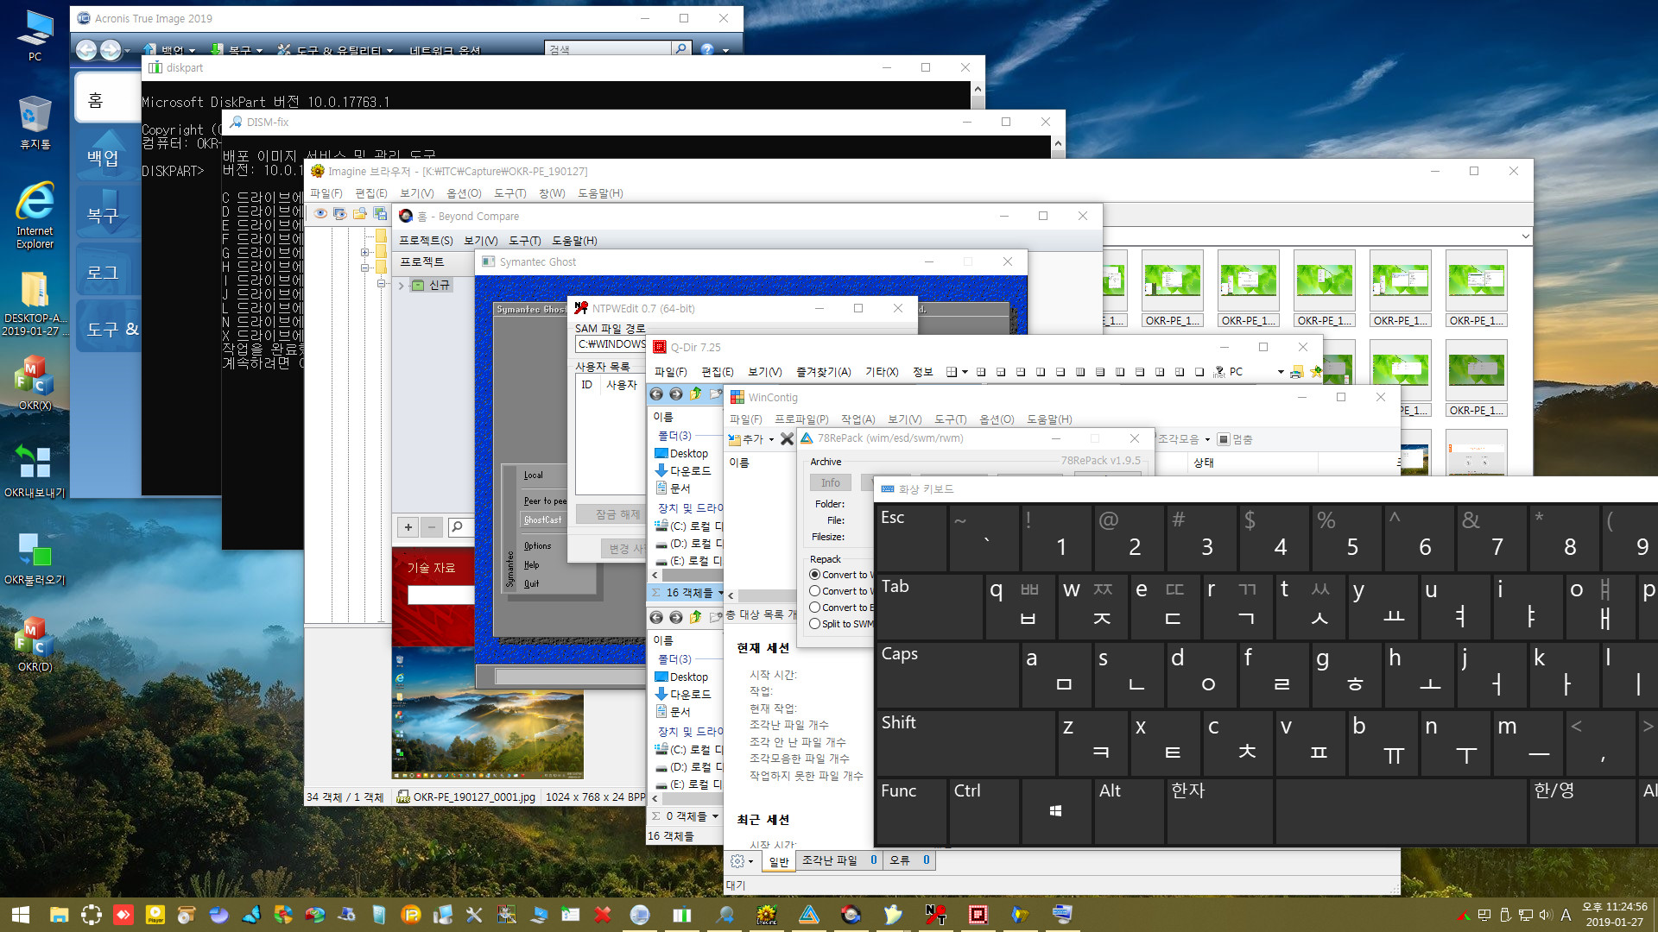Image resolution: width=1658 pixels, height=932 pixels.
Task: Click the Acronis help question mark icon
Action: point(707,50)
